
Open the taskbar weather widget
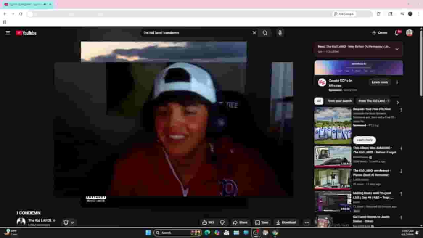click(x=11, y=233)
